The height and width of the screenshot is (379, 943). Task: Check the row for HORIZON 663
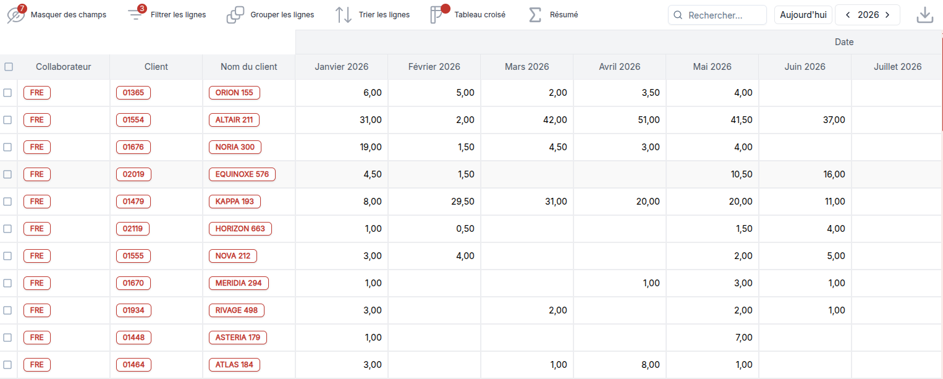[7, 229]
